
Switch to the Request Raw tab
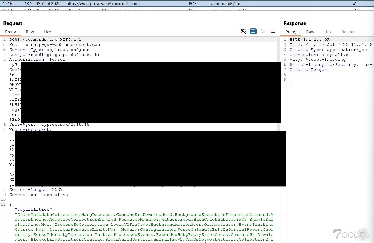(30, 32)
